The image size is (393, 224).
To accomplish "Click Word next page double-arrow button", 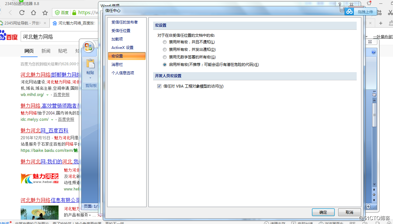I will [x=374, y=200].
